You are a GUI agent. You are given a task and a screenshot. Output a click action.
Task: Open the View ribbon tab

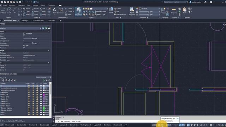[x=29, y=5]
